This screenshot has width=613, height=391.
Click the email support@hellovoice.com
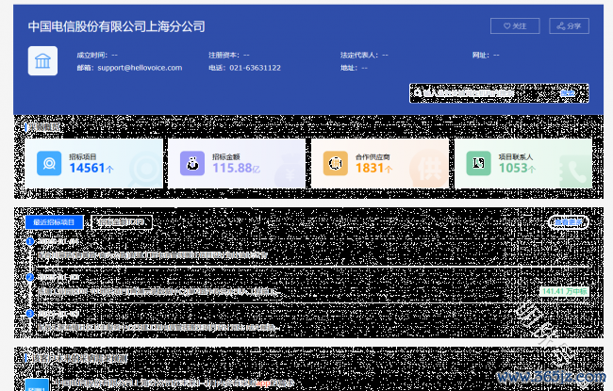pyautogui.click(x=140, y=68)
